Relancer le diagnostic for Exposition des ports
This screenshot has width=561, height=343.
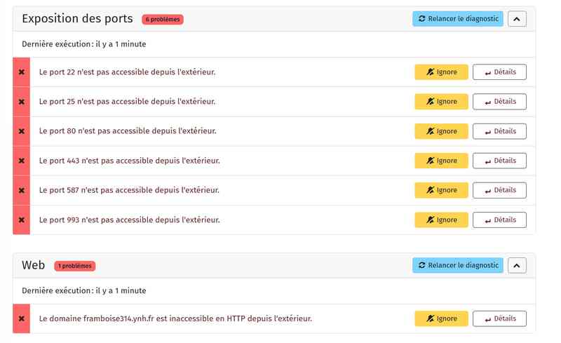(457, 19)
